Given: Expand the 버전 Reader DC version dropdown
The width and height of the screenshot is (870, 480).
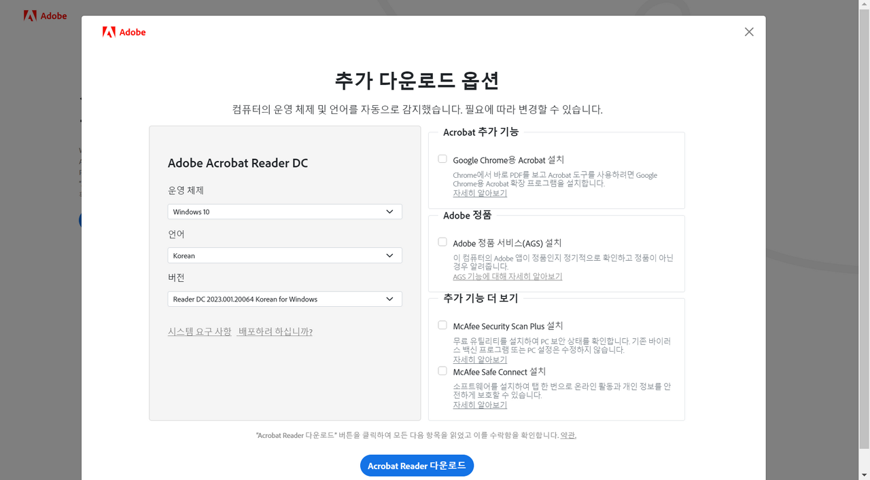Looking at the screenshot, I should click(285, 299).
